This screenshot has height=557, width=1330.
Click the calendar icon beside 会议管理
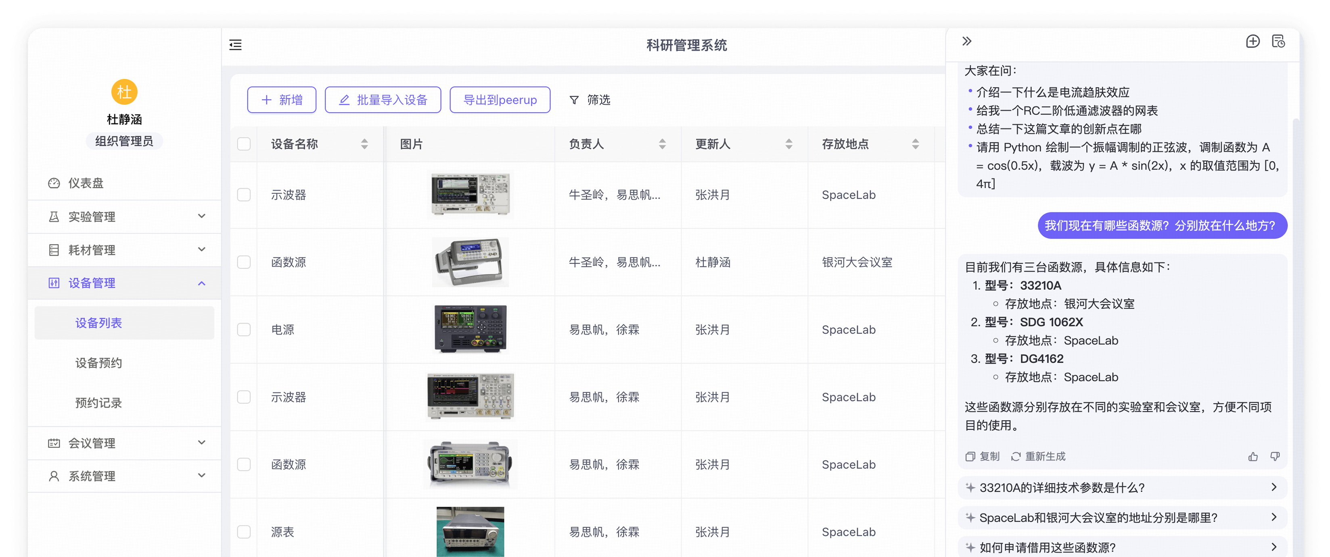point(54,443)
